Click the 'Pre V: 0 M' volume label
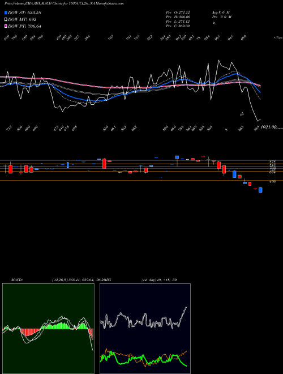The width and height of the screenshot is (283, 374). (221, 17)
